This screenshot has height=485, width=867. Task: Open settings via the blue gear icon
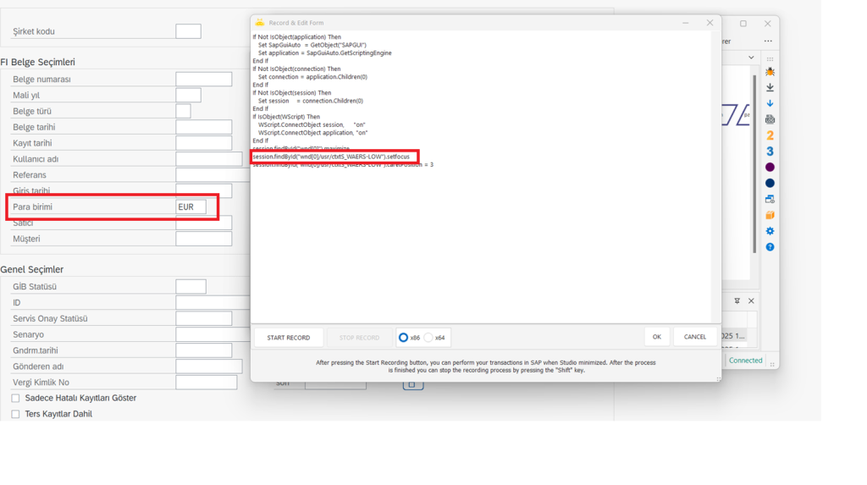[770, 231]
